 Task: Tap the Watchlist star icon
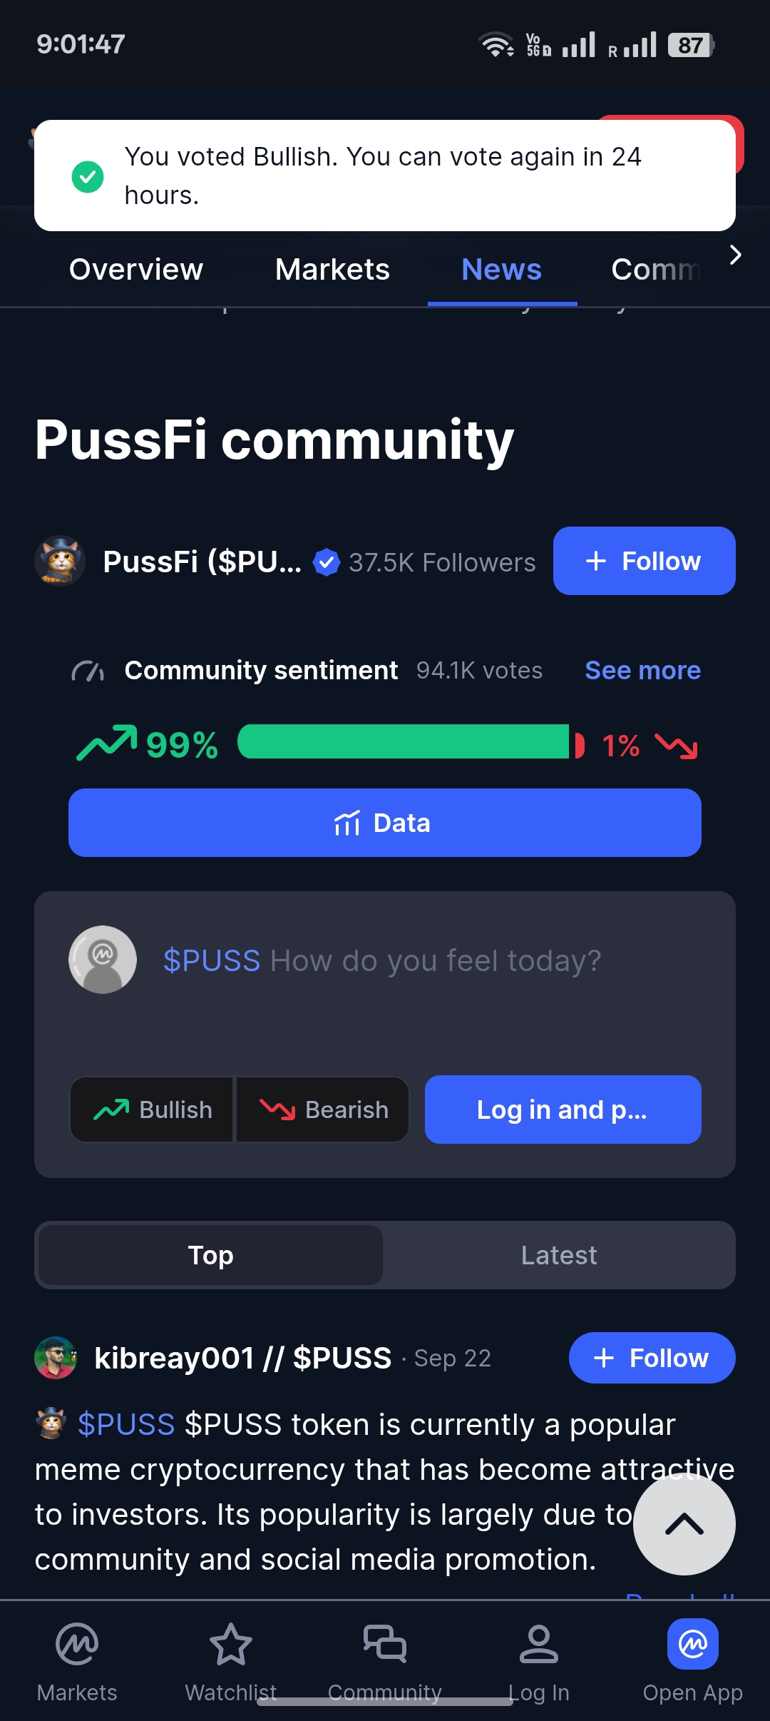[x=231, y=1644]
